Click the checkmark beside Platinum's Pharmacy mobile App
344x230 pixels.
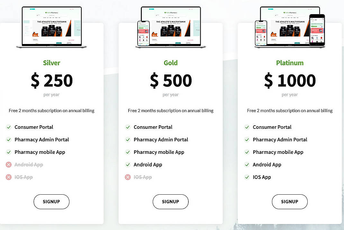click(247, 152)
